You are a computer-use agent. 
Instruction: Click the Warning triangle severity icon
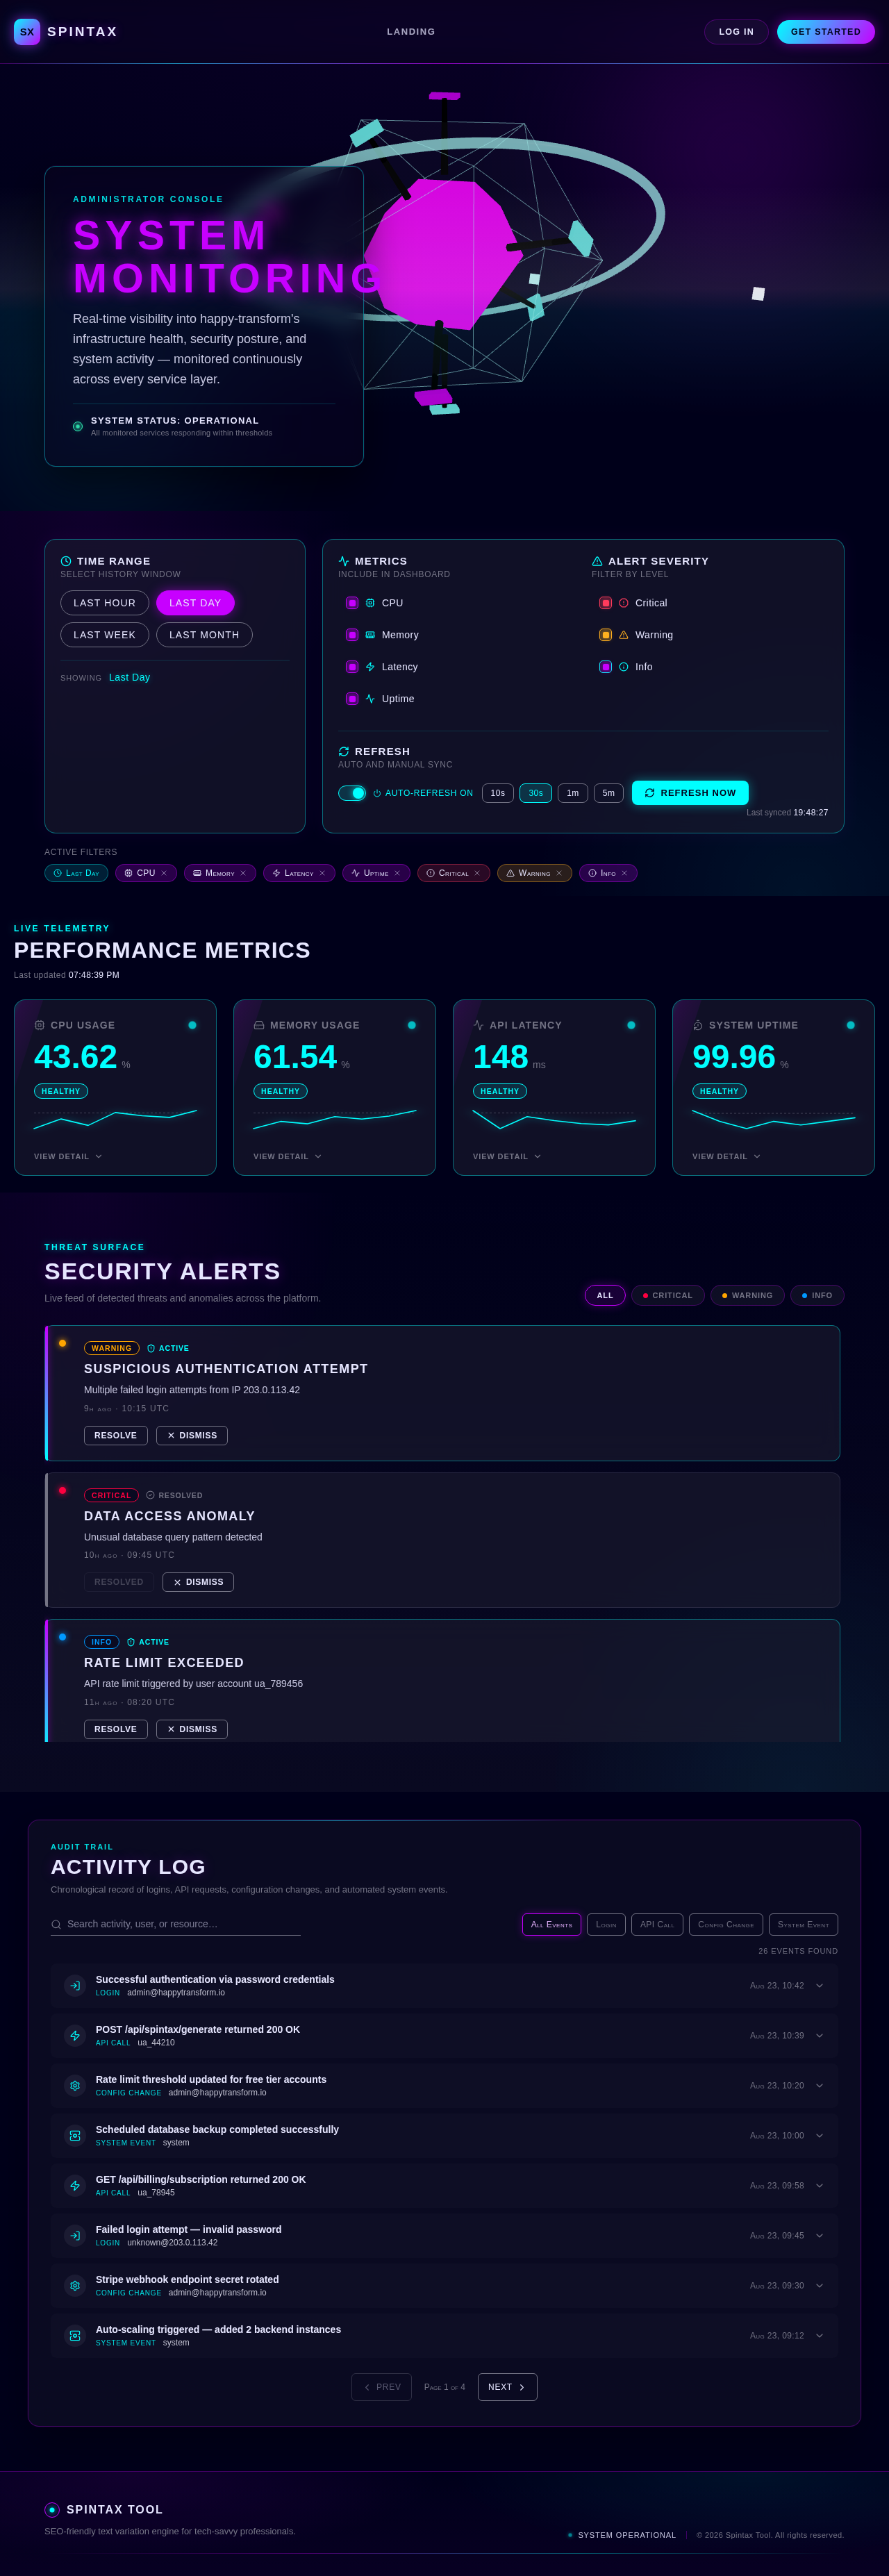[x=624, y=635]
